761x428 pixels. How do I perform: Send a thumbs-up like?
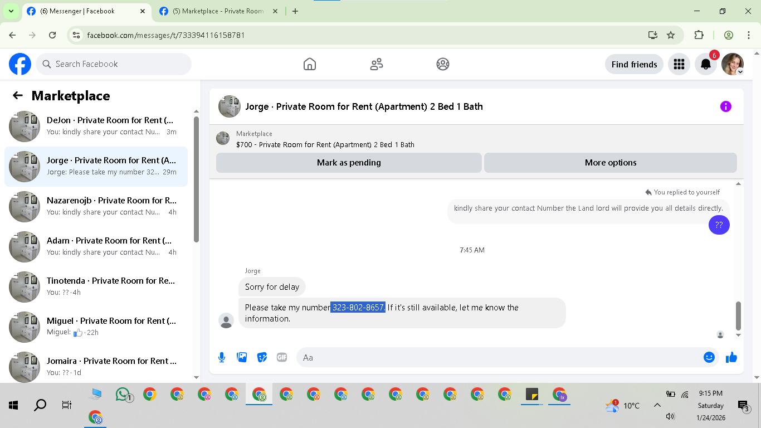coord(731,357)
